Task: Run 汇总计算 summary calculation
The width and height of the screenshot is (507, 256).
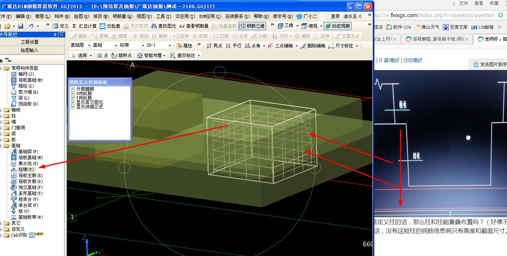Action: pyautogui.click(x=84, y=26)
